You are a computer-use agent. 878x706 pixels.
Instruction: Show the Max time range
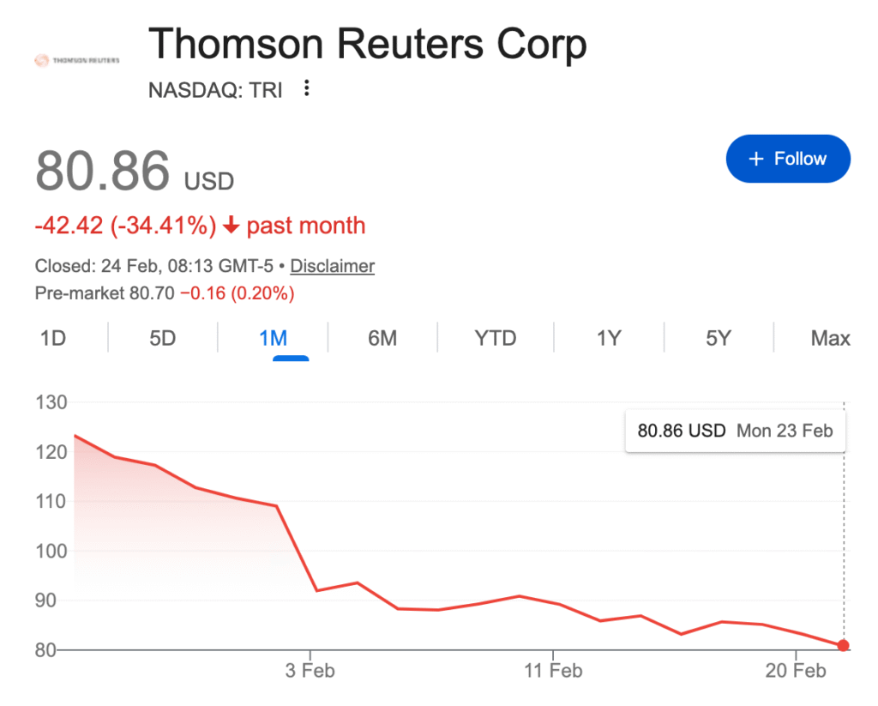(x=830, y=338)
